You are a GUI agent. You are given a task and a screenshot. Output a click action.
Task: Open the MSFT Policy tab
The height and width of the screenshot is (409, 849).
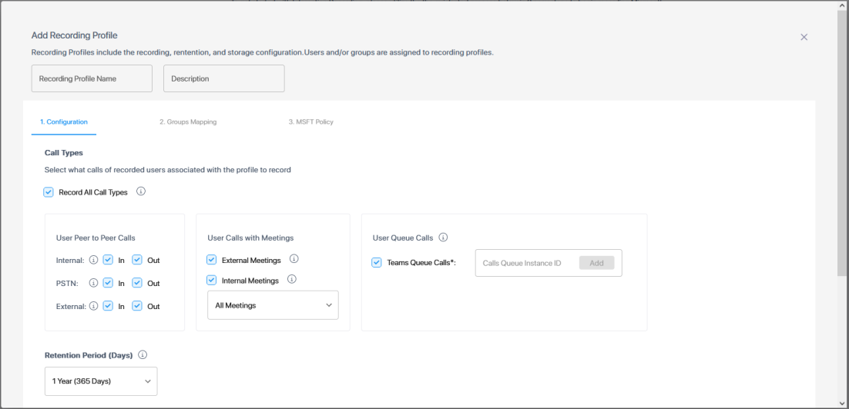click(310, 121)
